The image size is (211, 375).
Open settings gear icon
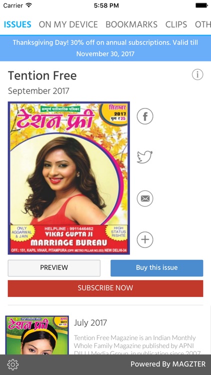coord(12,364)
